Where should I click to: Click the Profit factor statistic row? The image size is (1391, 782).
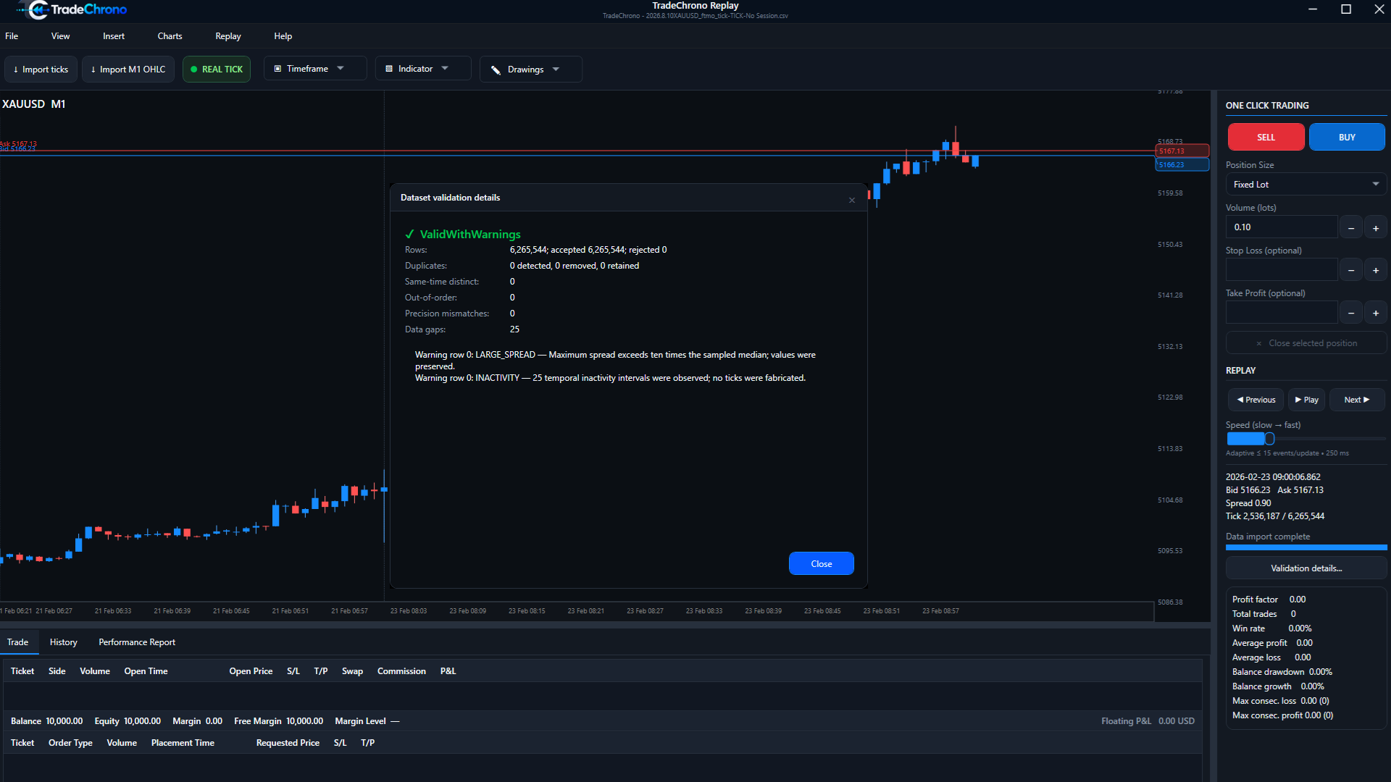[x=1269, y=600]
